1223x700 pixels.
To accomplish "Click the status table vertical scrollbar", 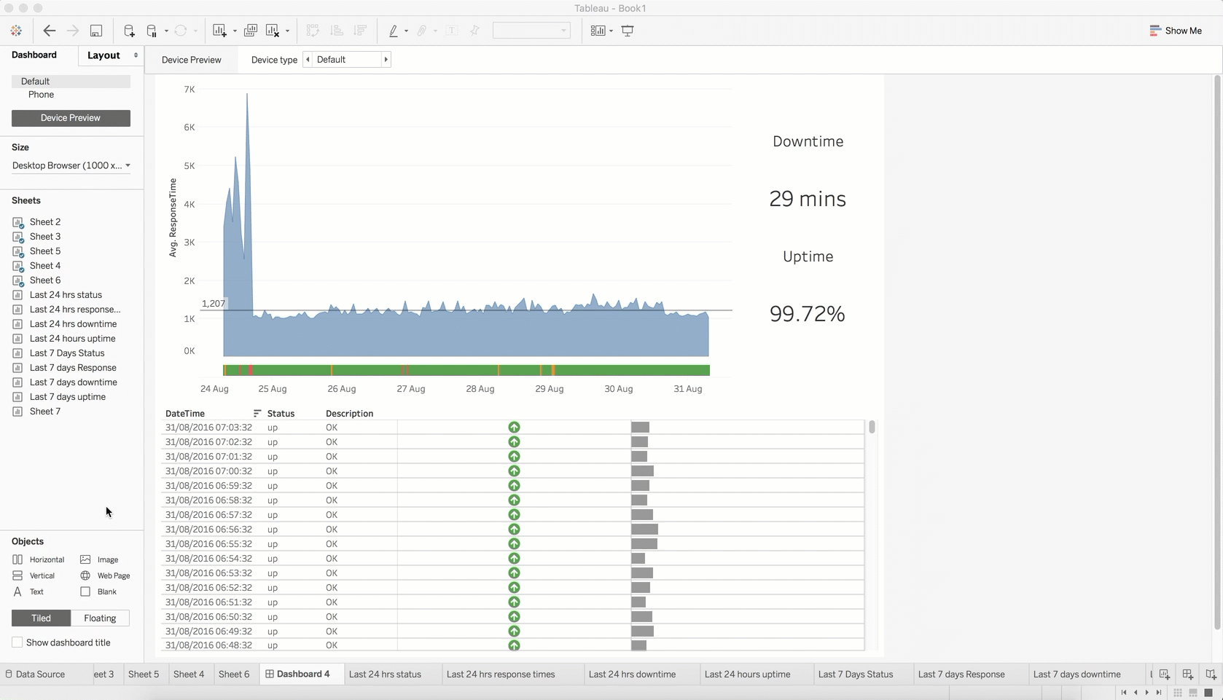I will coord(872,427).
